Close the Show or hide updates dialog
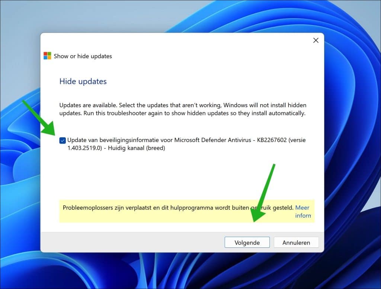Viewport: 381px width, 289px height. pos(316,40)
